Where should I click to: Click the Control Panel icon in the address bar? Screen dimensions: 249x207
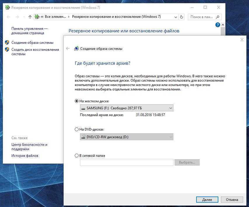tap(37, 17)
